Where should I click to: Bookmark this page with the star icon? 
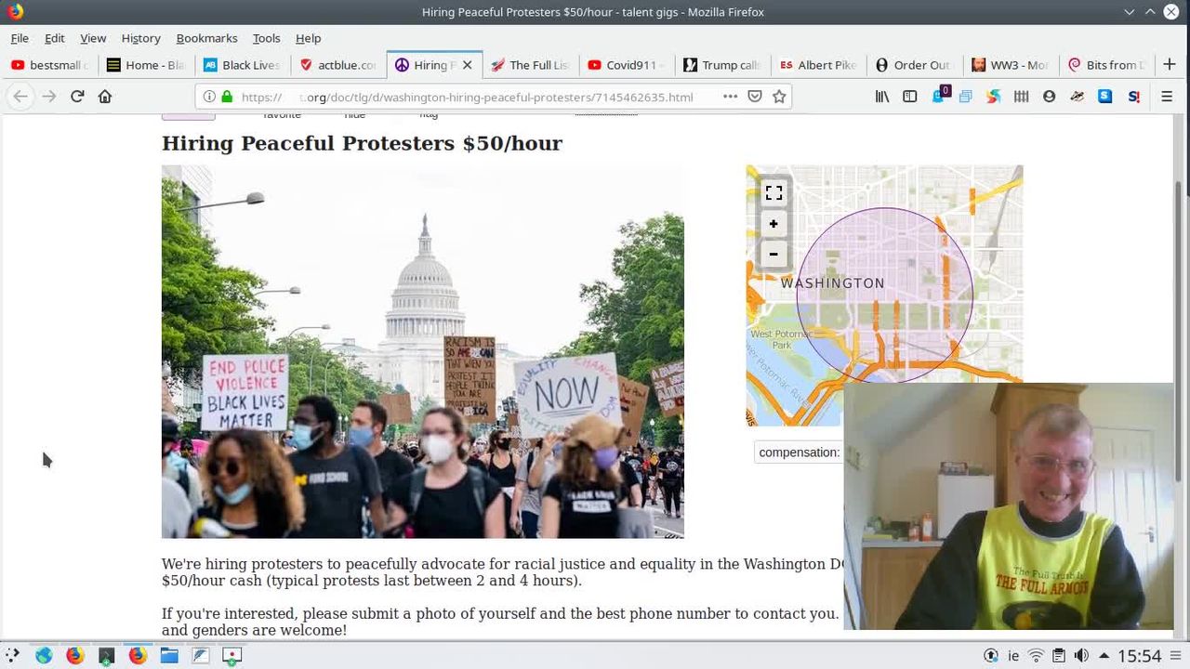779,97
